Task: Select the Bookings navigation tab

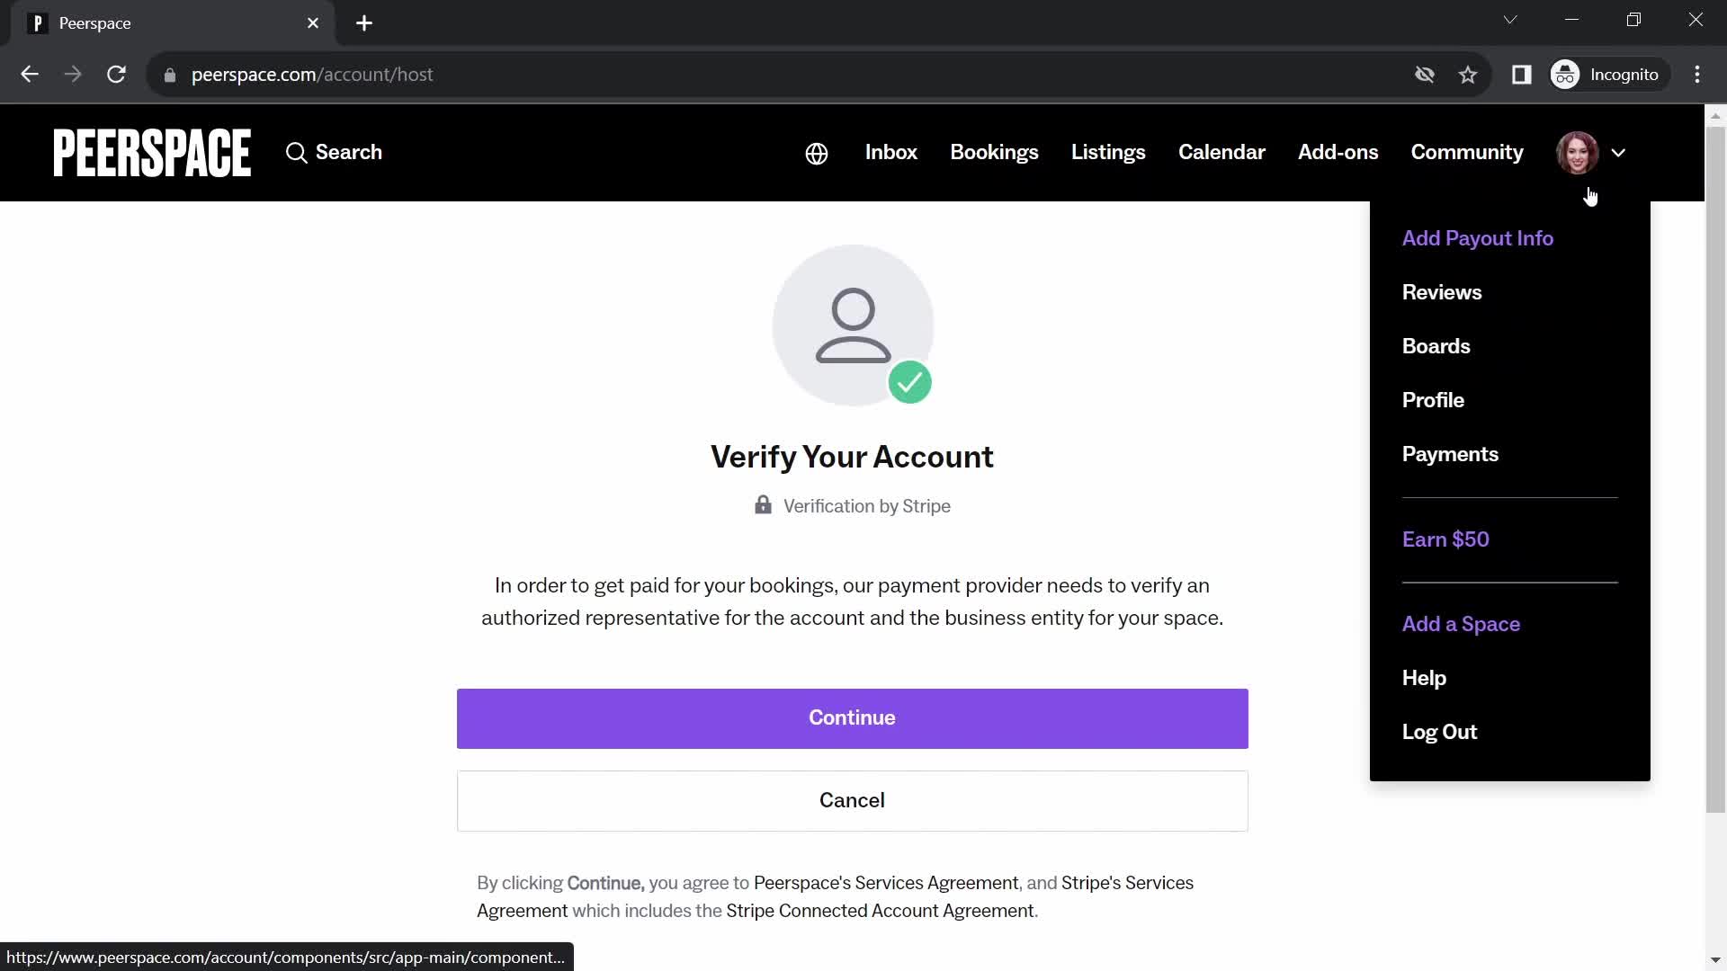Action: (x=994, y=152)
